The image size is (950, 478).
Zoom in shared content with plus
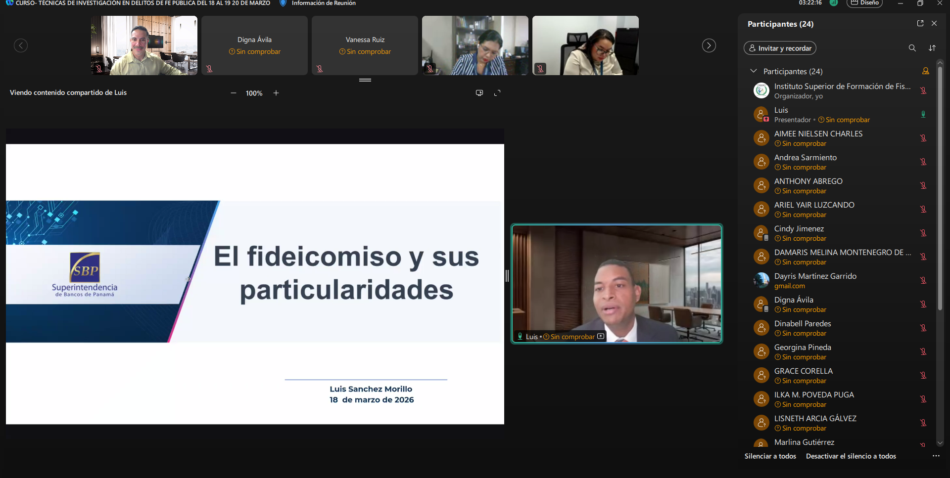point(276,93)
